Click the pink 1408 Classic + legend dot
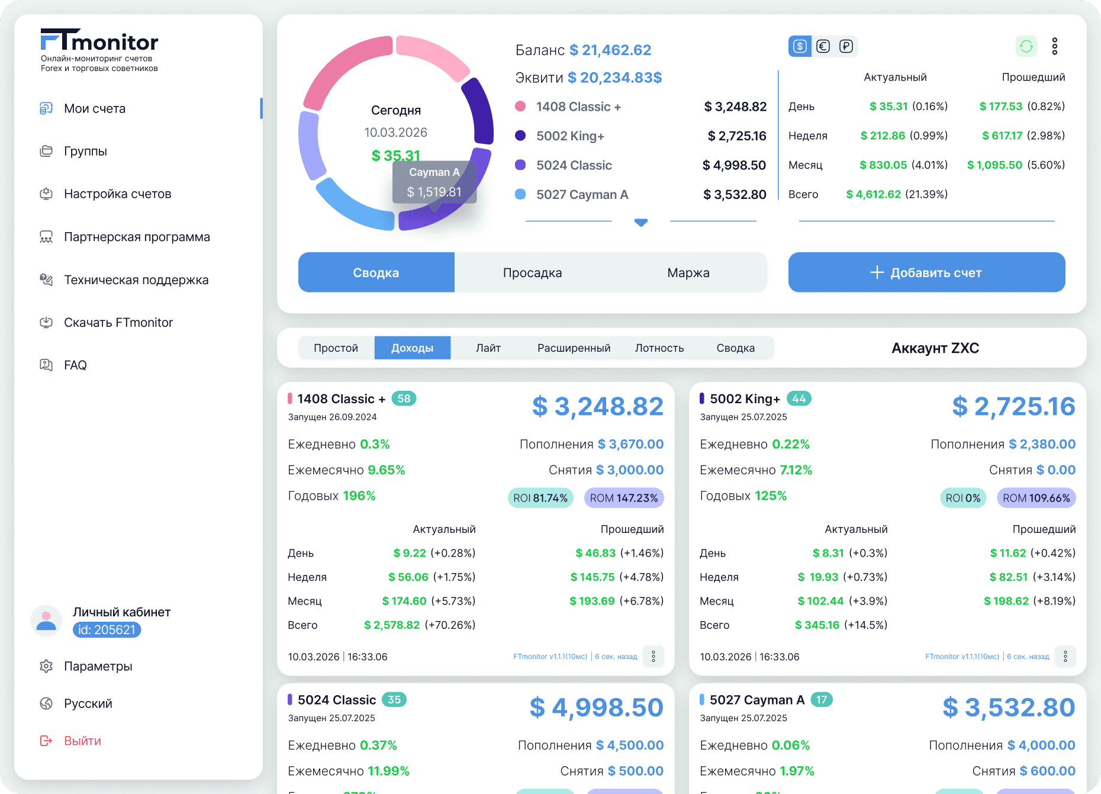 (520, 107)
